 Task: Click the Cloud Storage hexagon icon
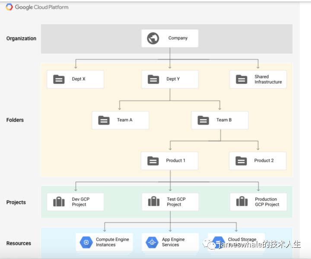[x=218, y=242]
